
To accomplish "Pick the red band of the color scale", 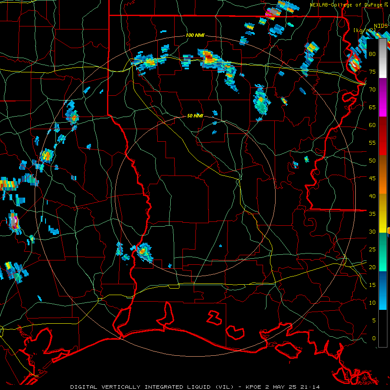I will 383,136.
